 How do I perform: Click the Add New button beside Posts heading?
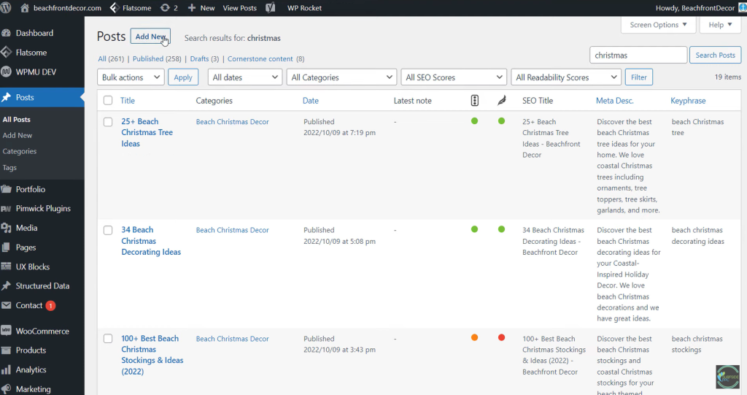(x=150, y=37)
